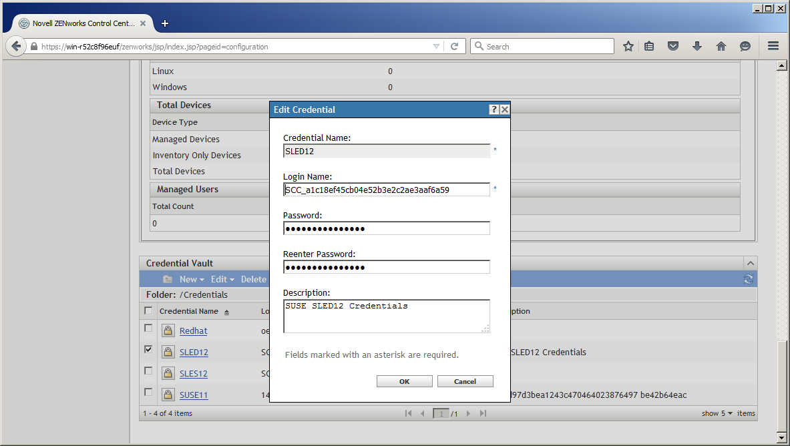This screenshot has height=446, width=790.
Task: Click the folder-up icon in Credential Vault toolbar
Action: click(168, 279)
